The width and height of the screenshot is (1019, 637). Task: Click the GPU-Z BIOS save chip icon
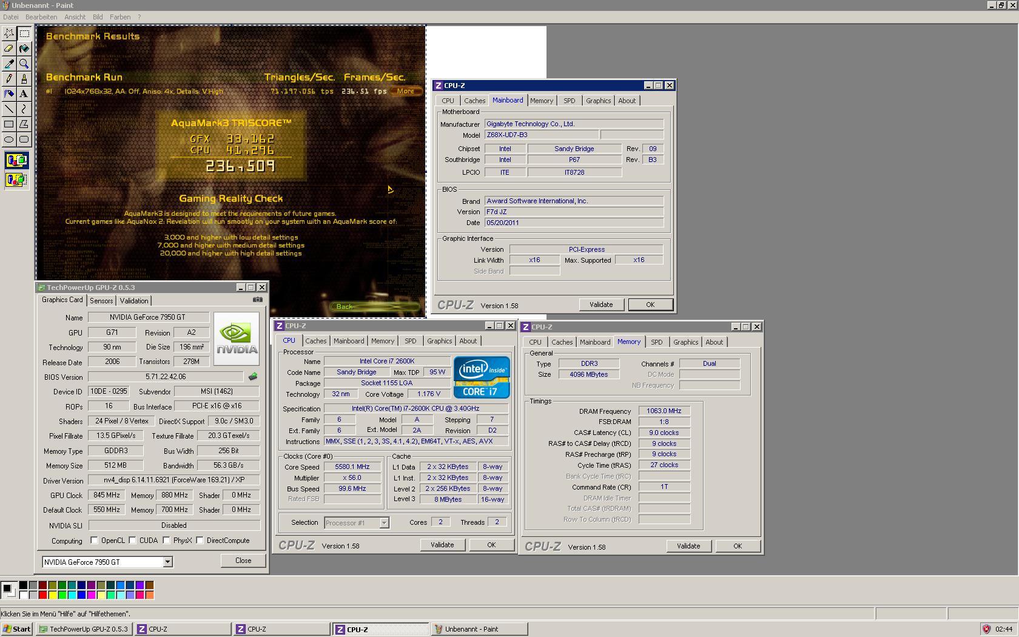tap(253, 377)
